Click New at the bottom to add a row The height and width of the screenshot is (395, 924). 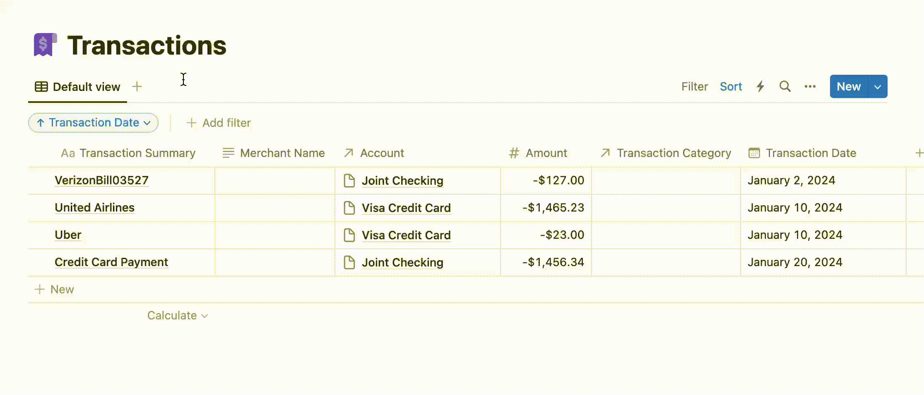click(55, 289)
